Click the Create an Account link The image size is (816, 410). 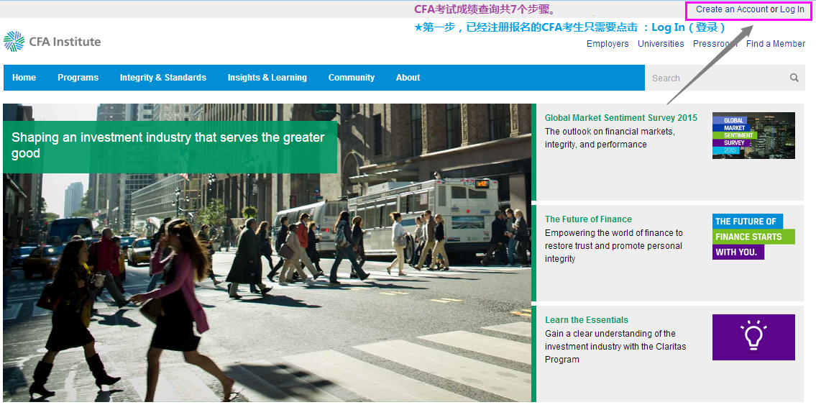point(731,9)
